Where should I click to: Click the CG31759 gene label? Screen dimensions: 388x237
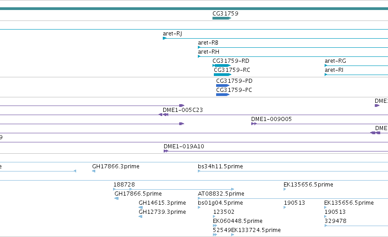coord(225,14)
